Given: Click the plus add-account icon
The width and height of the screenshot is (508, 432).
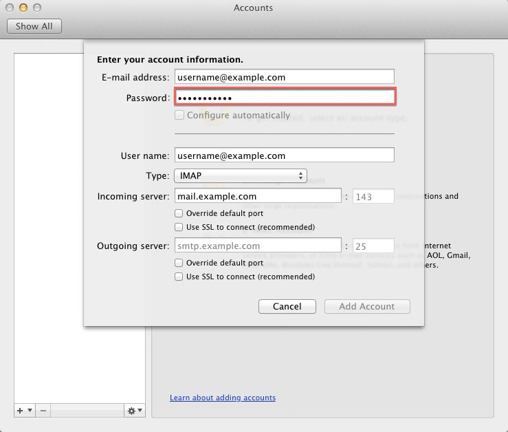Looking at the screenshot, I should [23, 411].
